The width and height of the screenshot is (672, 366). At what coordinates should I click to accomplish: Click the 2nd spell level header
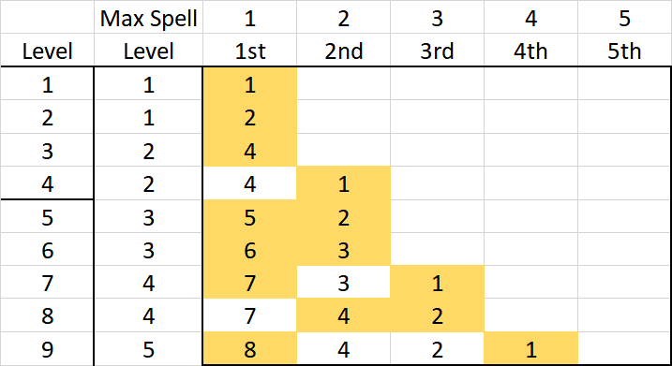coord(343,51)
